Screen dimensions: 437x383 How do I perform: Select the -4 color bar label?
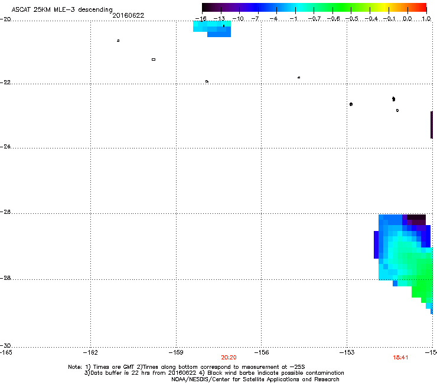[273, 19]
